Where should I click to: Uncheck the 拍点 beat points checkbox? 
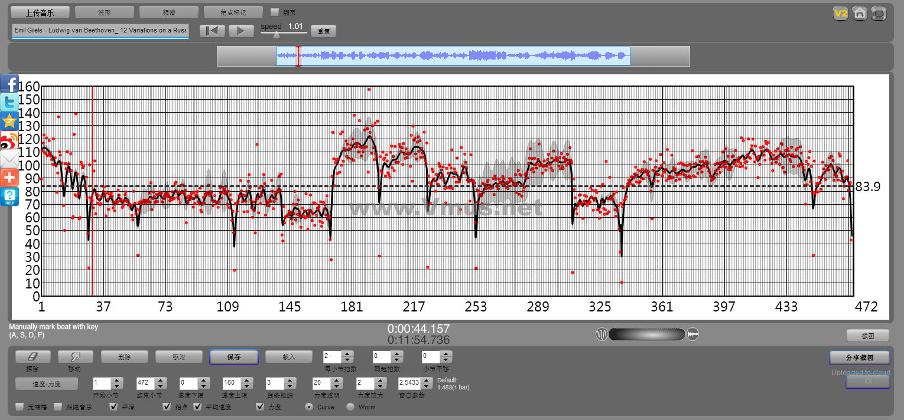click(167, 407)
